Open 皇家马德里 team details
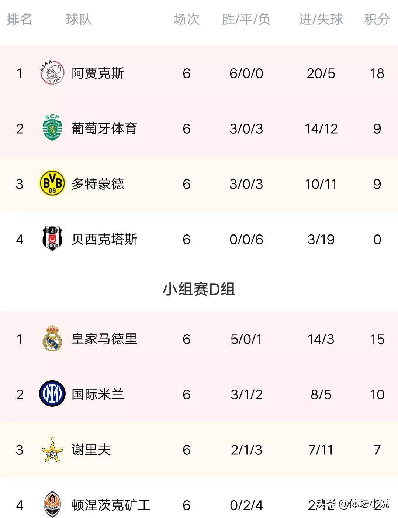Screen dimensions: 398x518 point(104,339)
